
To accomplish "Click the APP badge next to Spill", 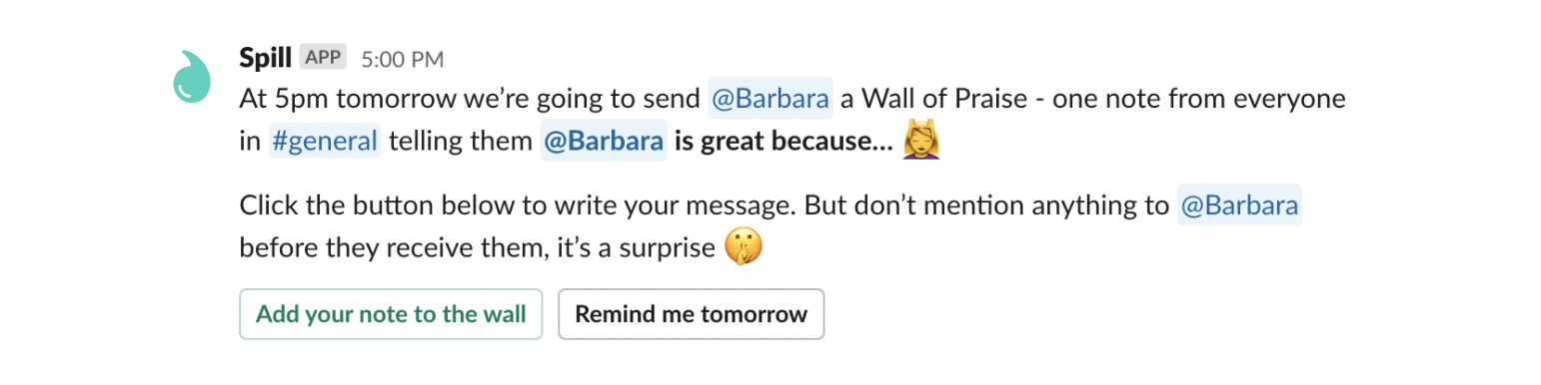I will click(x=323, y=58).
